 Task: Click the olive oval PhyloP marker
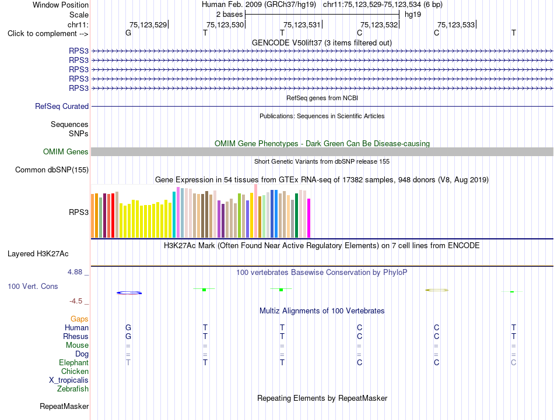[x=437, y=290]
